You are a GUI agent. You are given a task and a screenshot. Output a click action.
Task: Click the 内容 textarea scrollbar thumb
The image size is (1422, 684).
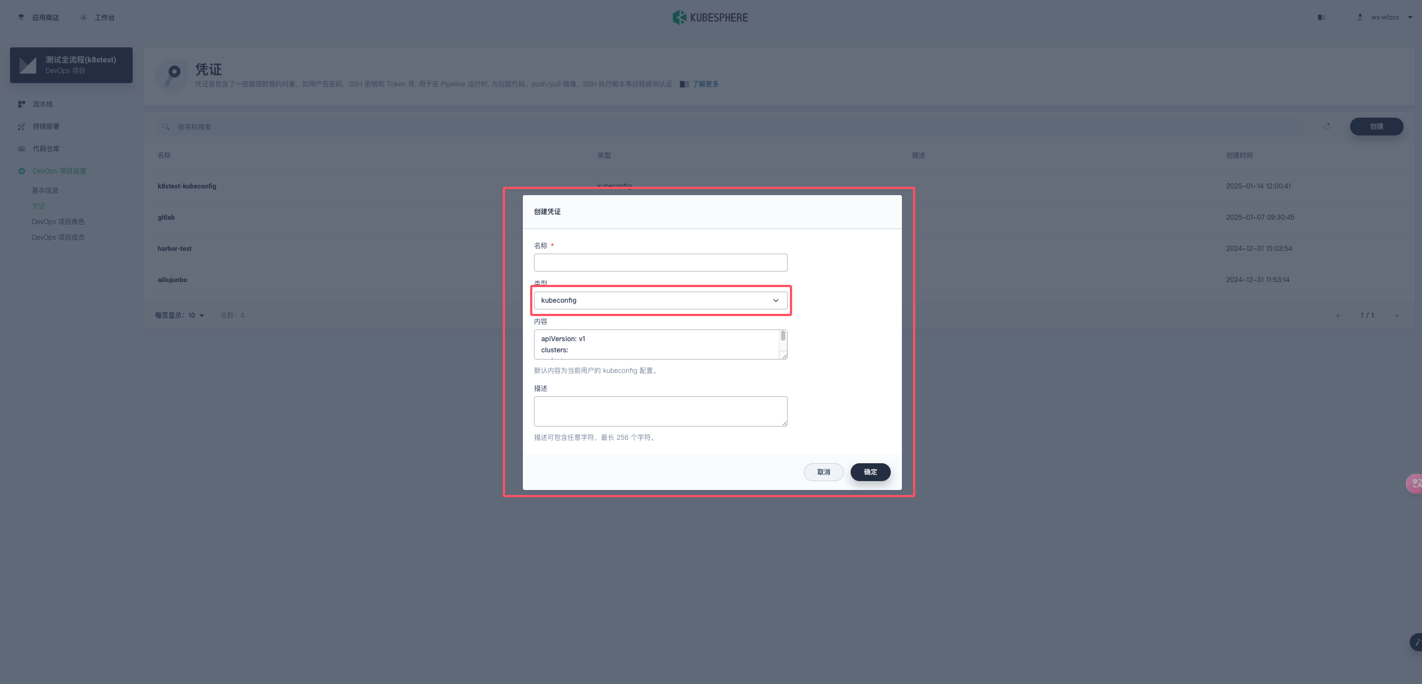783,336
